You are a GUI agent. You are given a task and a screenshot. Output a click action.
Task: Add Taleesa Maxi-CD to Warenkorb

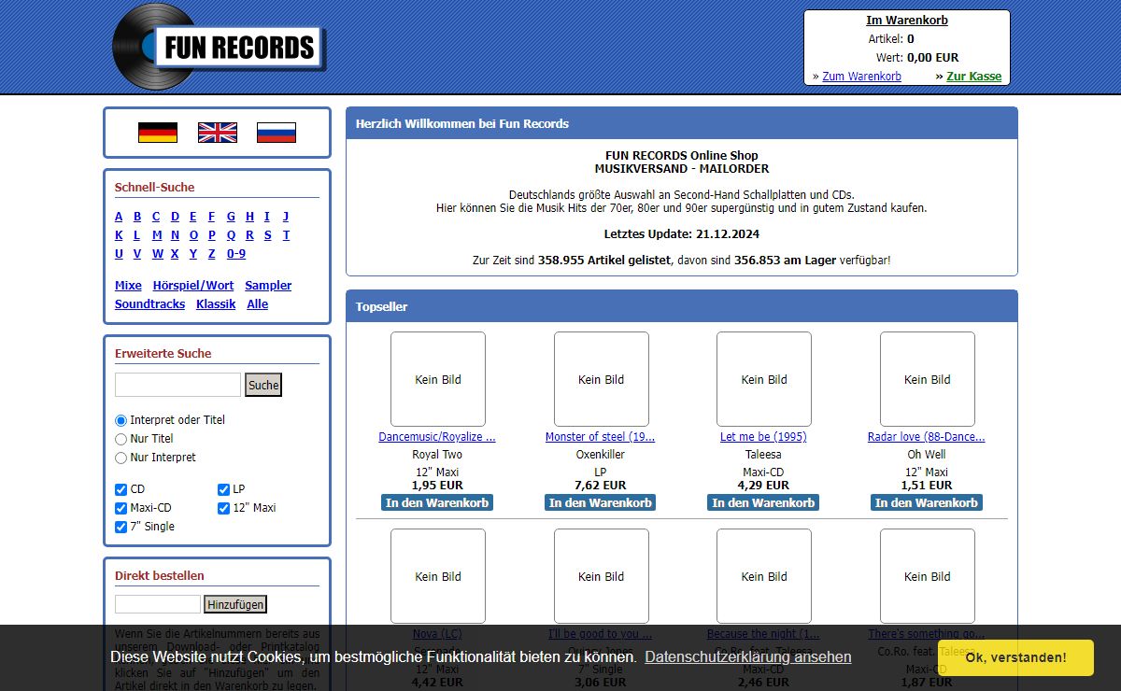click(763, 502)
